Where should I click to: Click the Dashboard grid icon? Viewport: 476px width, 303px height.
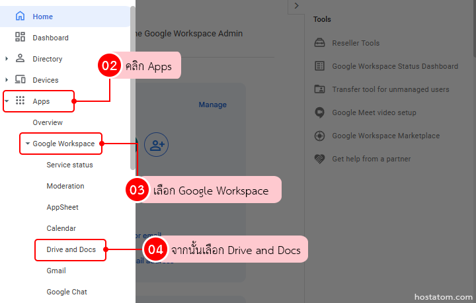click(x=20, y=37)
